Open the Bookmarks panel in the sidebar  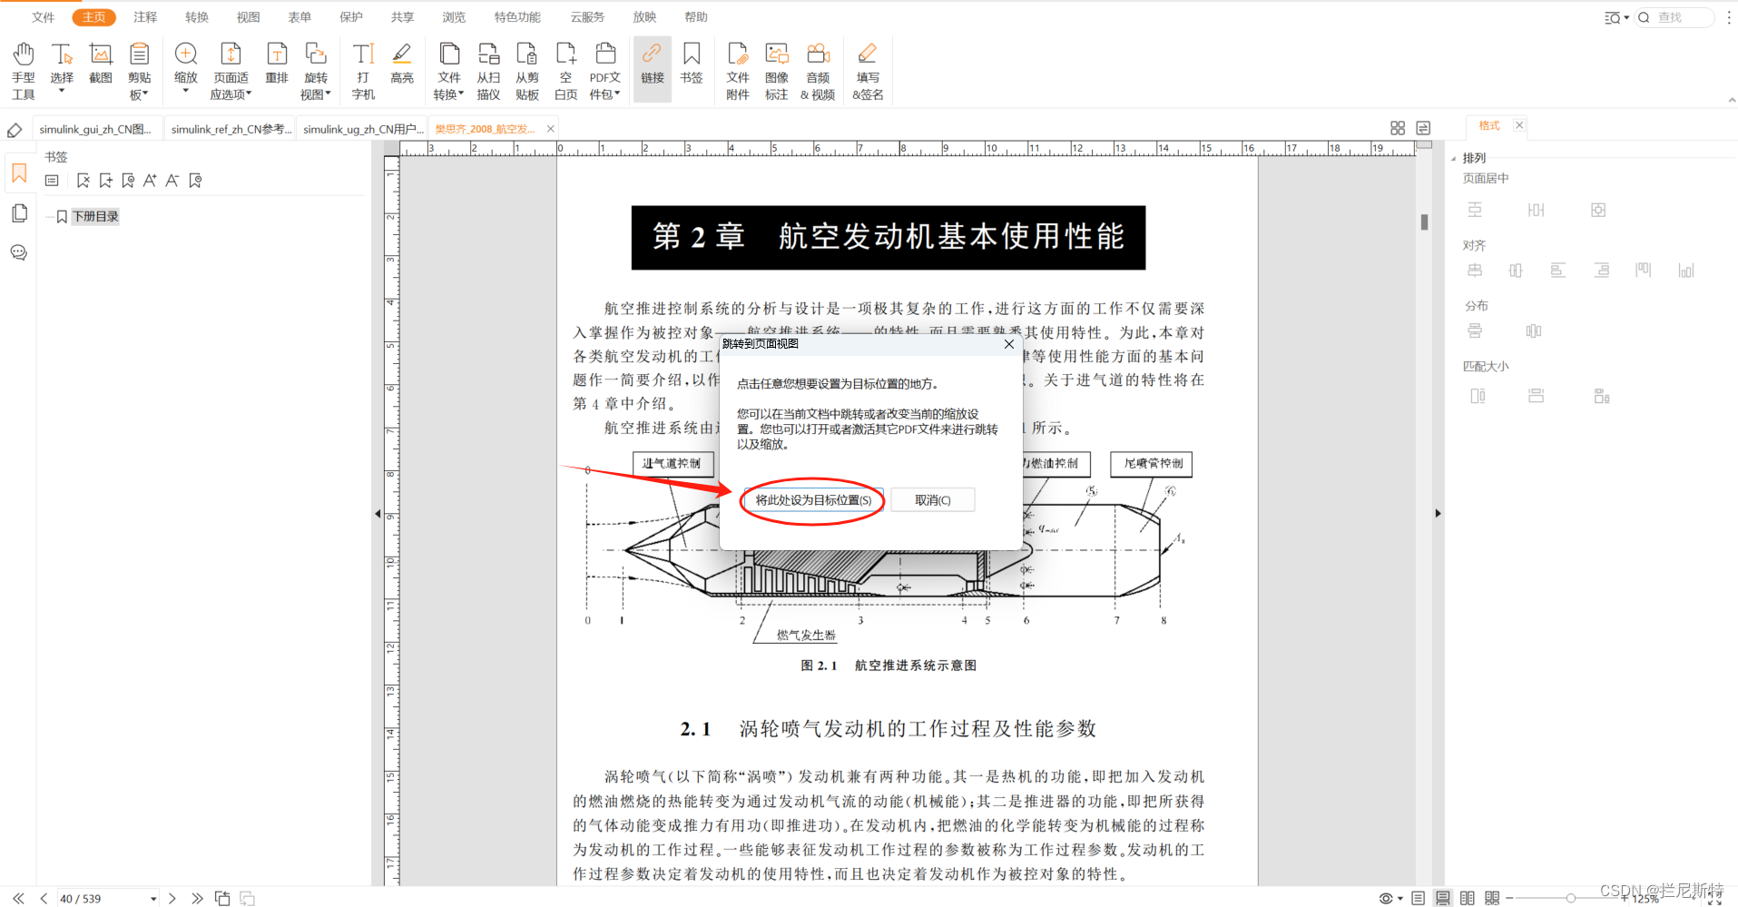point(19,173)
